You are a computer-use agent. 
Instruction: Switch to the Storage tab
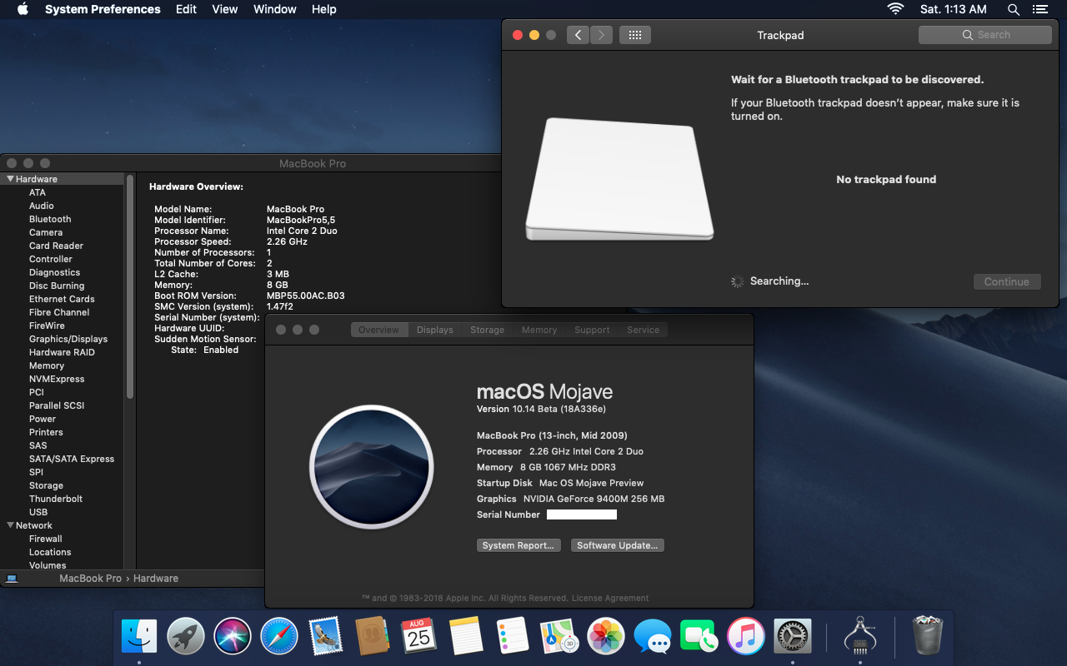point(487,330)
